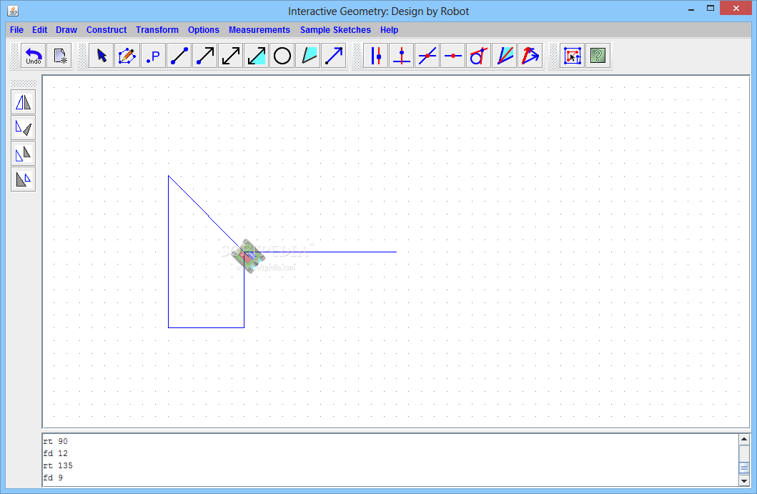This screenshot has width=757, height=494.
Task: Click the 'fd 12' command line
Action: [55, 453]
